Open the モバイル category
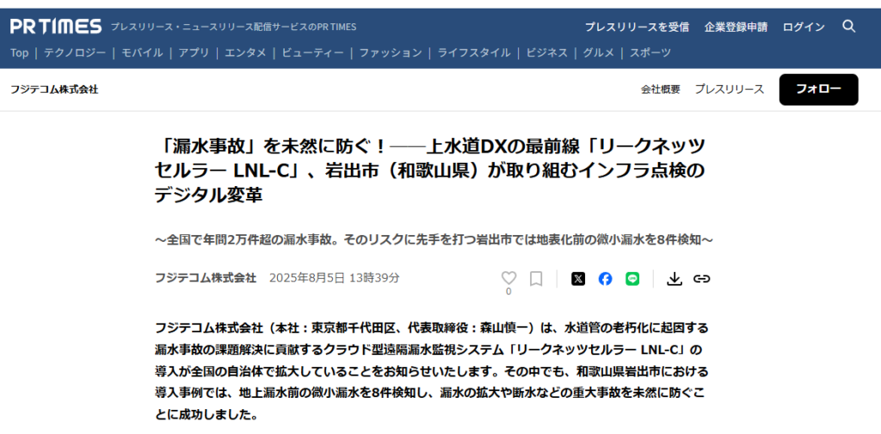 click(142, 53)
